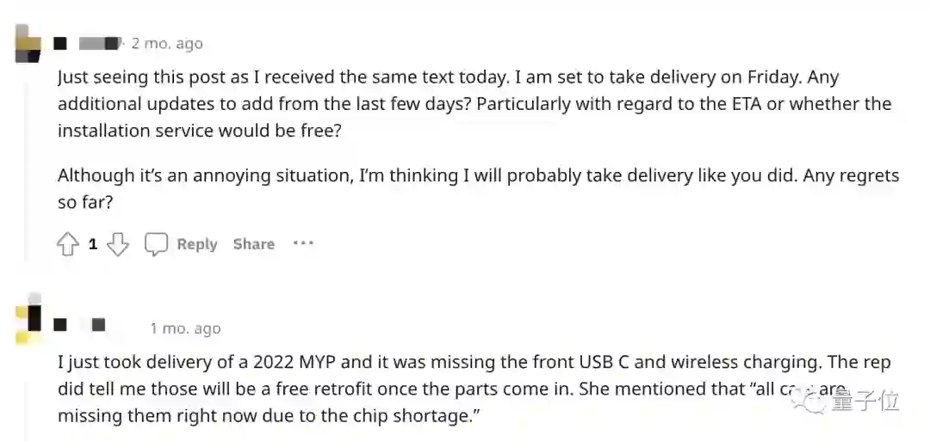Click the 量子位 watermark text
Image resolution: width=930 pixels, height=441 pixels.
866,401
